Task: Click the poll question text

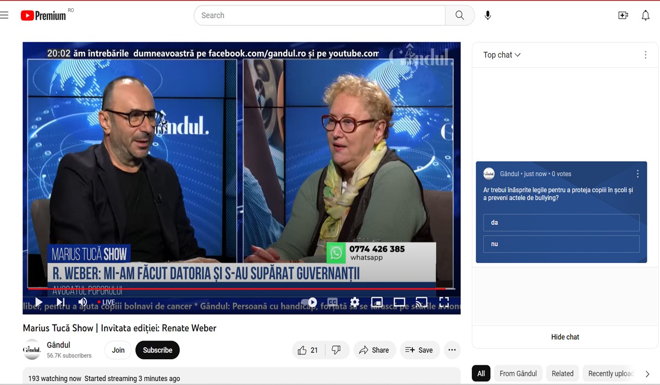Action: point(558,194)
